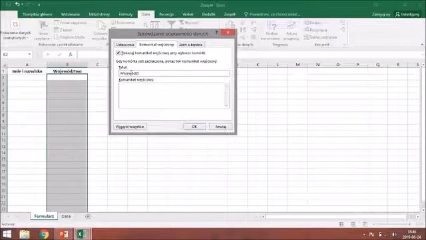Expand Konspekt group dialog launcher
Image resolution: width=426 pixels, height=240 pixels.
[x=345, y=45]
